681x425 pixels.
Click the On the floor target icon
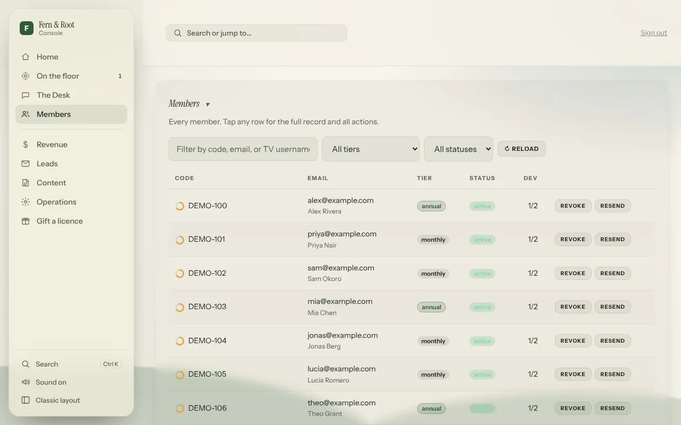[26, 76]
